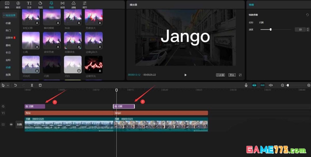Download the 边缘glitch effect
Viewport: 311px width, 157px height.
click(x=100, y=47)
